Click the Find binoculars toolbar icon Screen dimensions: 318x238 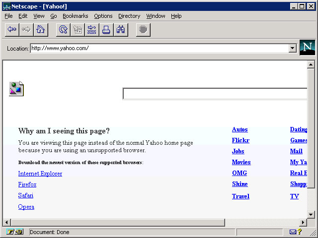(x=121, y=30)
